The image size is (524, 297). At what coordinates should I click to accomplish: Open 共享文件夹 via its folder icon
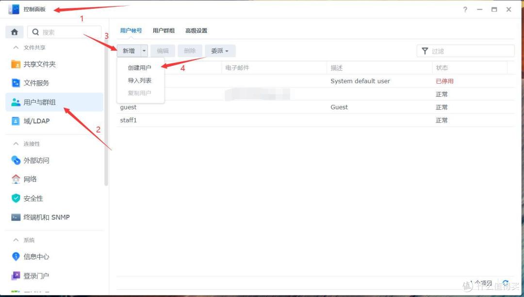pos(16,64)
